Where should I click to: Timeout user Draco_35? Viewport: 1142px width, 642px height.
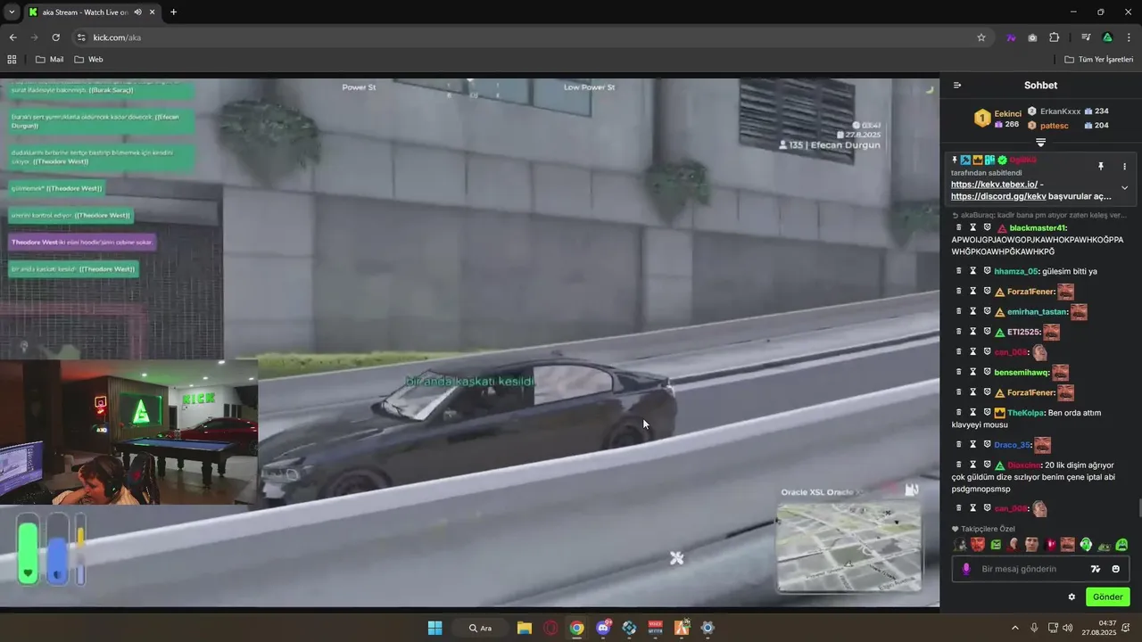pos(973,444)
